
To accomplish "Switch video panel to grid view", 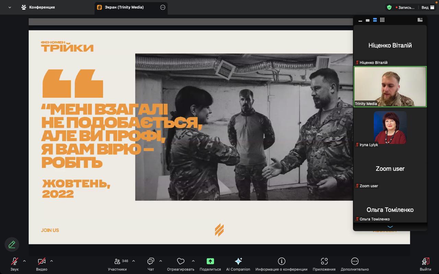I will point(382,20).
